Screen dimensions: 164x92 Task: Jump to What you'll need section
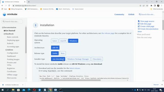click(143, 34)
